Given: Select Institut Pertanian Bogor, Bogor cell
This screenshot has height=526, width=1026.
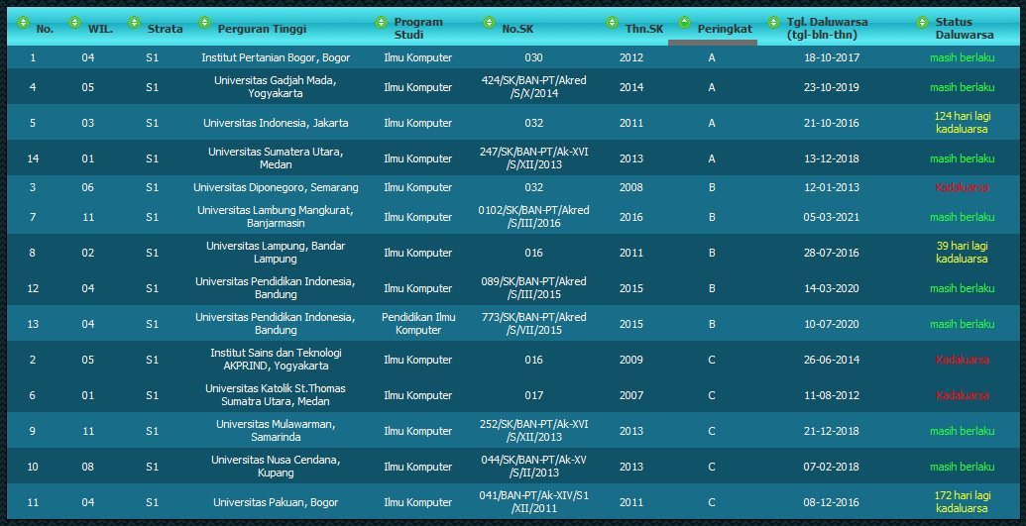Looking at the screenshot, I should tap(276, 57).
